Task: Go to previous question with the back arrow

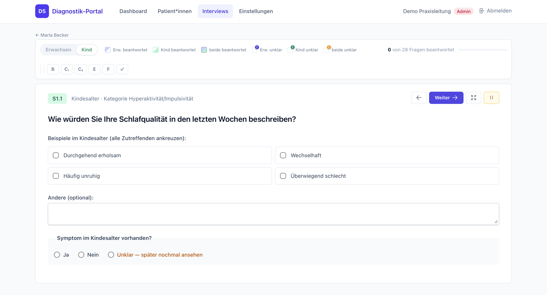Action: point(419,98)
